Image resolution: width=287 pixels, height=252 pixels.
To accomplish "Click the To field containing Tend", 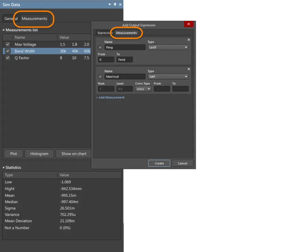I will click(125, 60).
